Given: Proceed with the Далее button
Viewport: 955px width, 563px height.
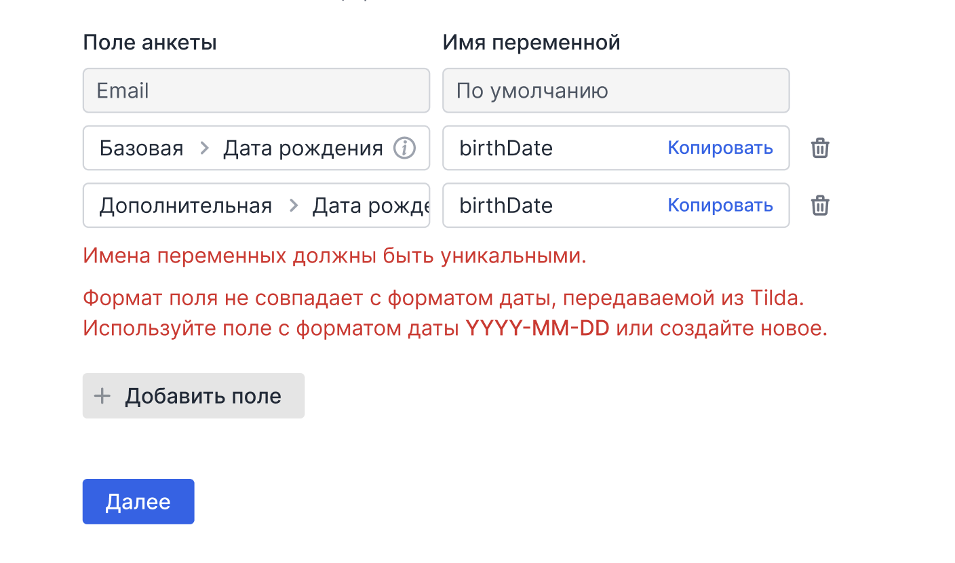Looking at the screenshot, I should pos(138,502).
